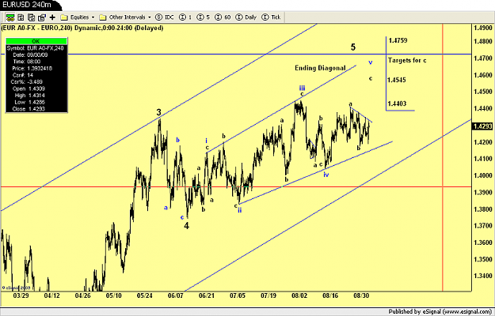Click the green linked-windows toolbar icon

point(10,17)
